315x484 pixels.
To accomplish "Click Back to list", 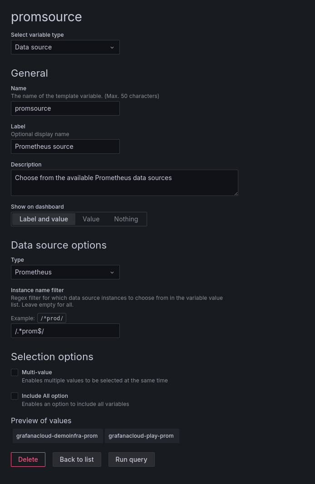I will pos(76,459).
